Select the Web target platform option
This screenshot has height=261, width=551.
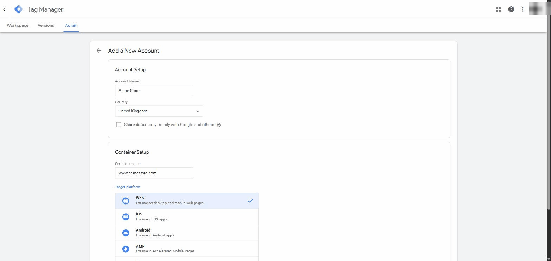[187, 201]
